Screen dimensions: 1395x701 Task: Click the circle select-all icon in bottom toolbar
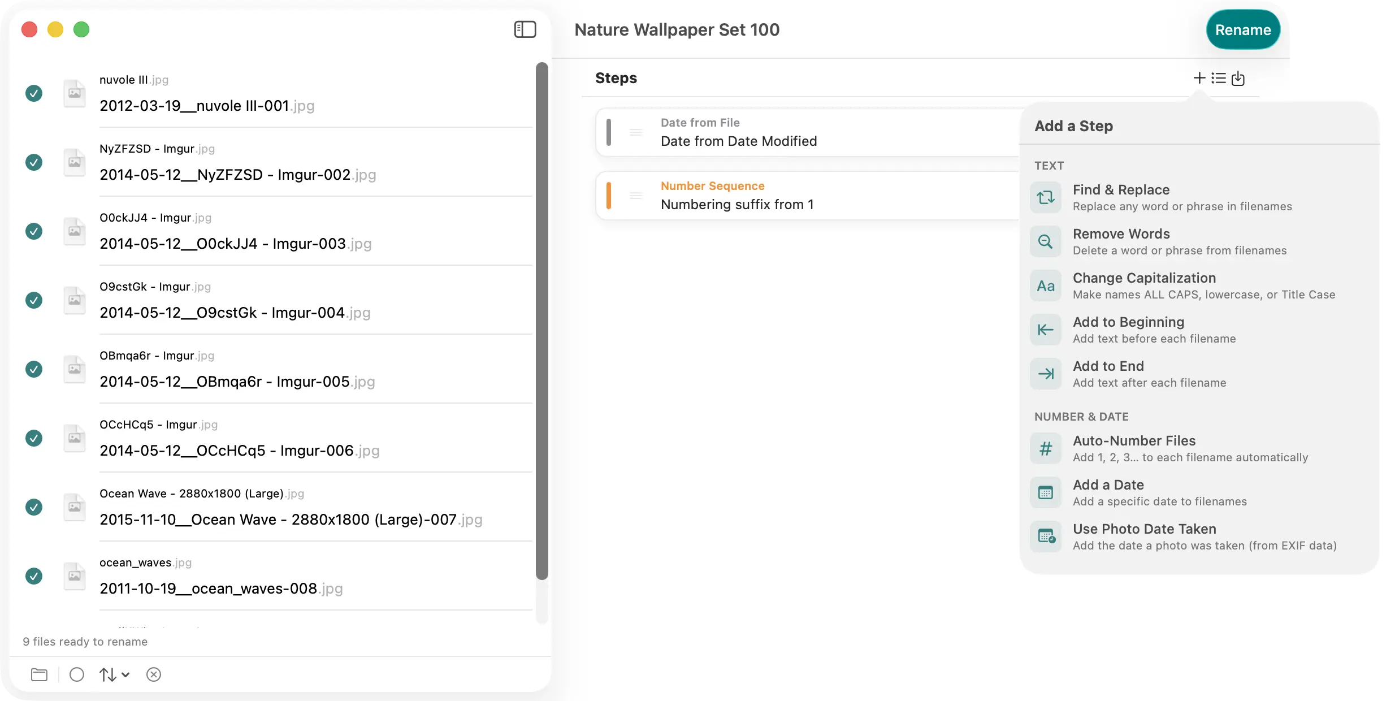(x=77, y=674)
